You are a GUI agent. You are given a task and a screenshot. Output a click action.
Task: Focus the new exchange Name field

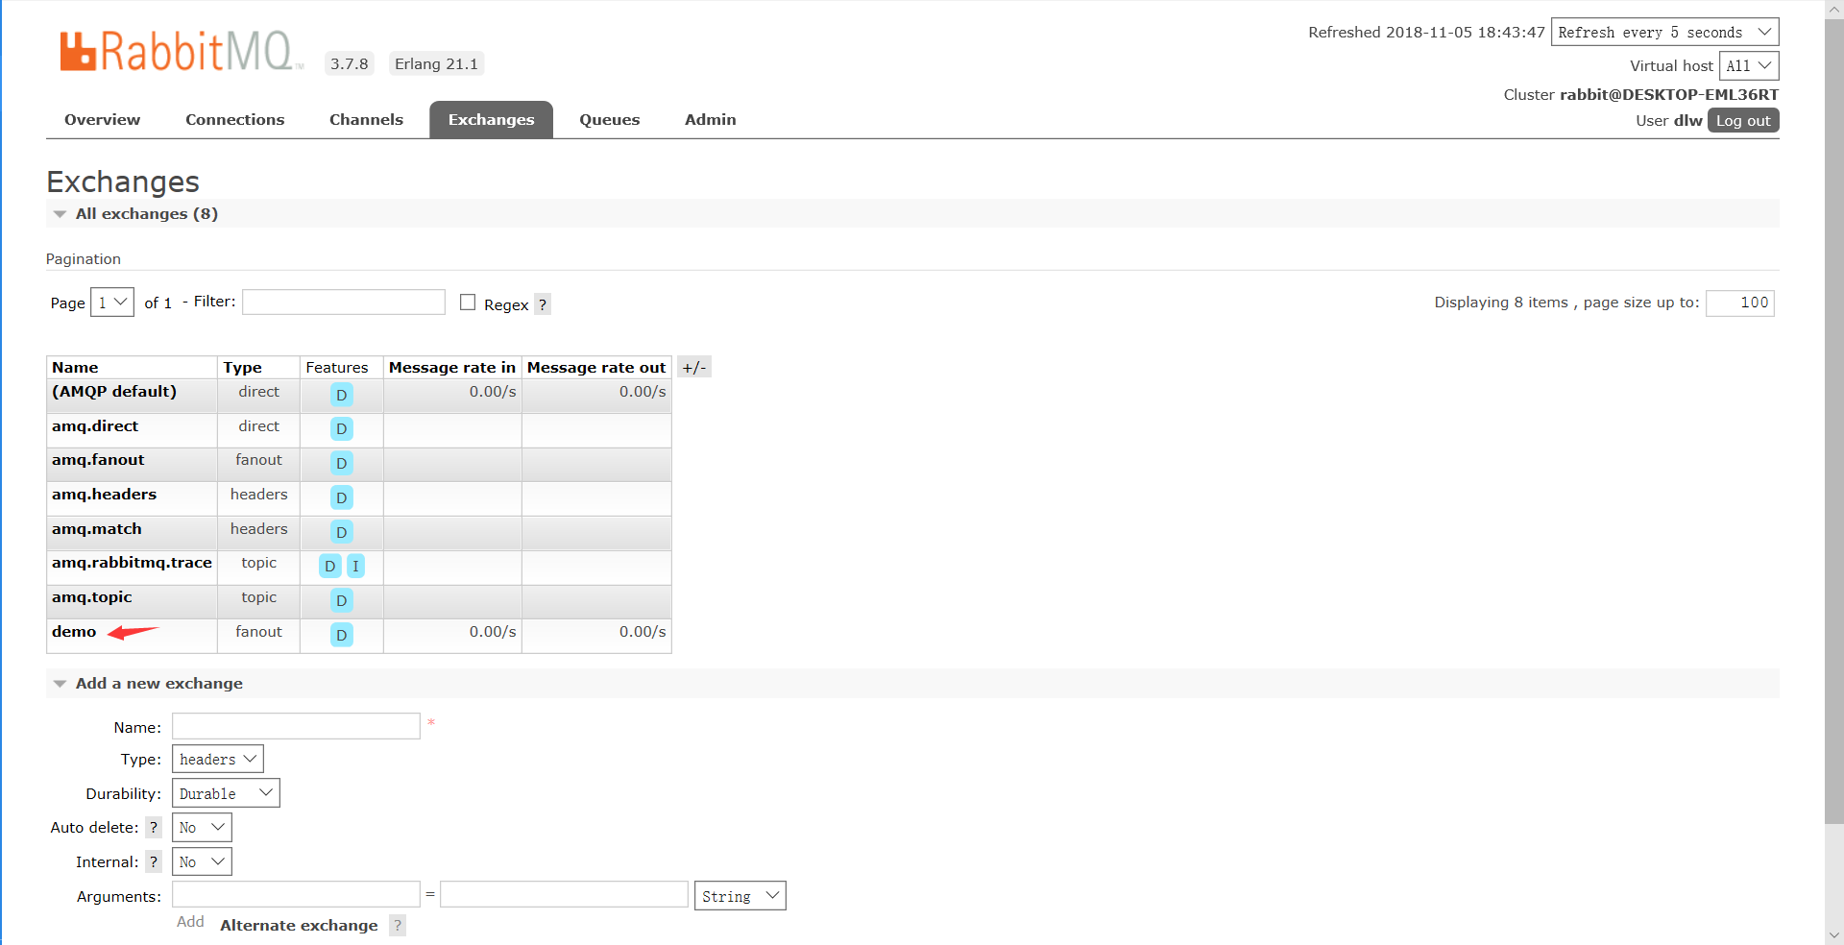pos(296,726)
